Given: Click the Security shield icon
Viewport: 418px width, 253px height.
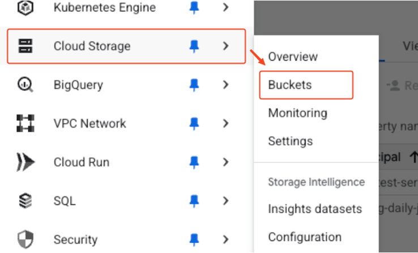Looking at the screenshot, I should 25,239.
